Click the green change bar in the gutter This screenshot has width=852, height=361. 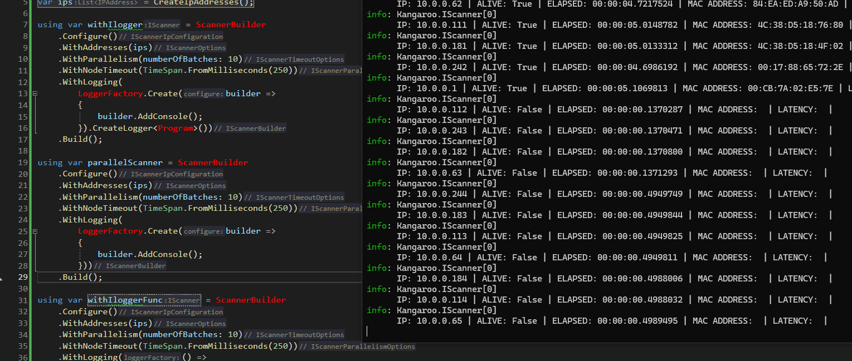click(31, 167)
